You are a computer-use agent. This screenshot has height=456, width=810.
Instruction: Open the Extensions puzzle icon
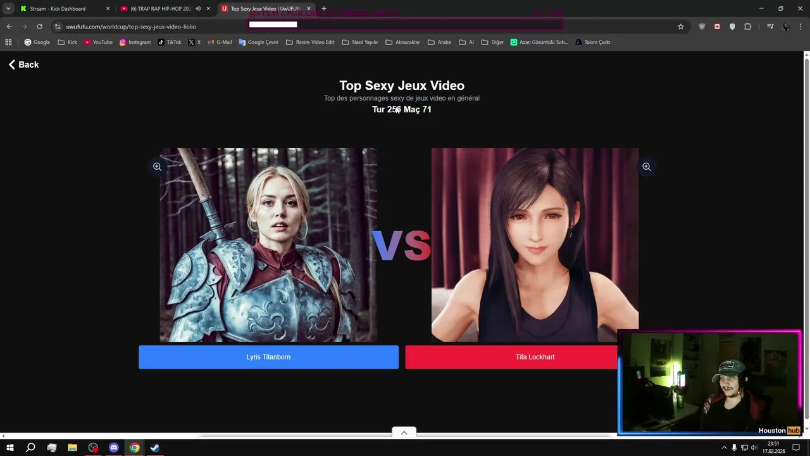(748, 27)
